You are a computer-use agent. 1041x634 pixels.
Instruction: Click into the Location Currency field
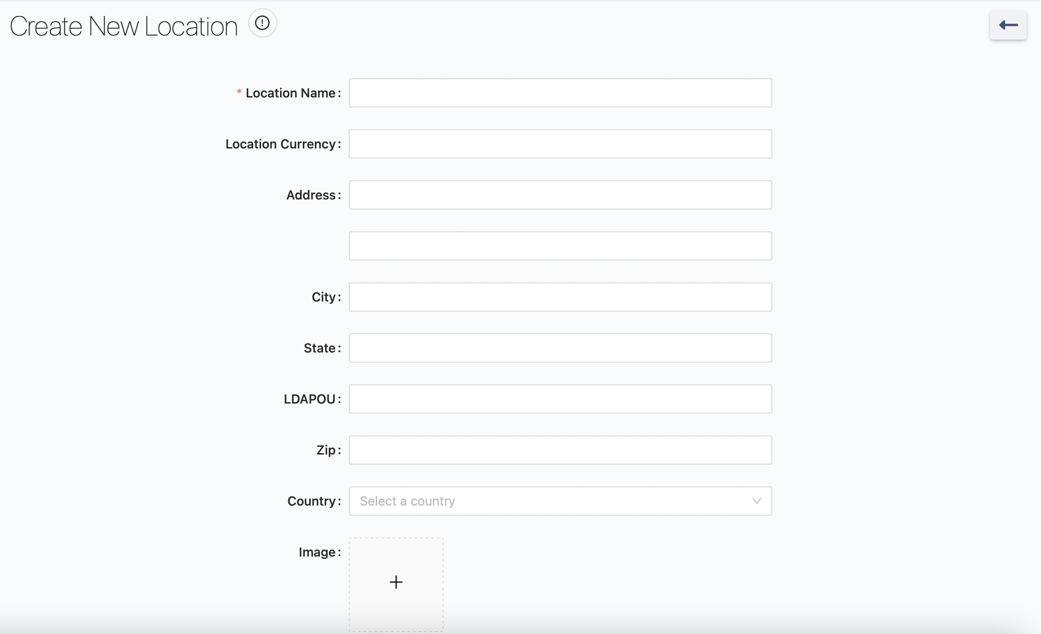tap(560, 144)
